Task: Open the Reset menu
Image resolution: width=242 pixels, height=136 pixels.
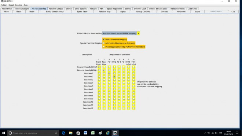Action: 11,5
